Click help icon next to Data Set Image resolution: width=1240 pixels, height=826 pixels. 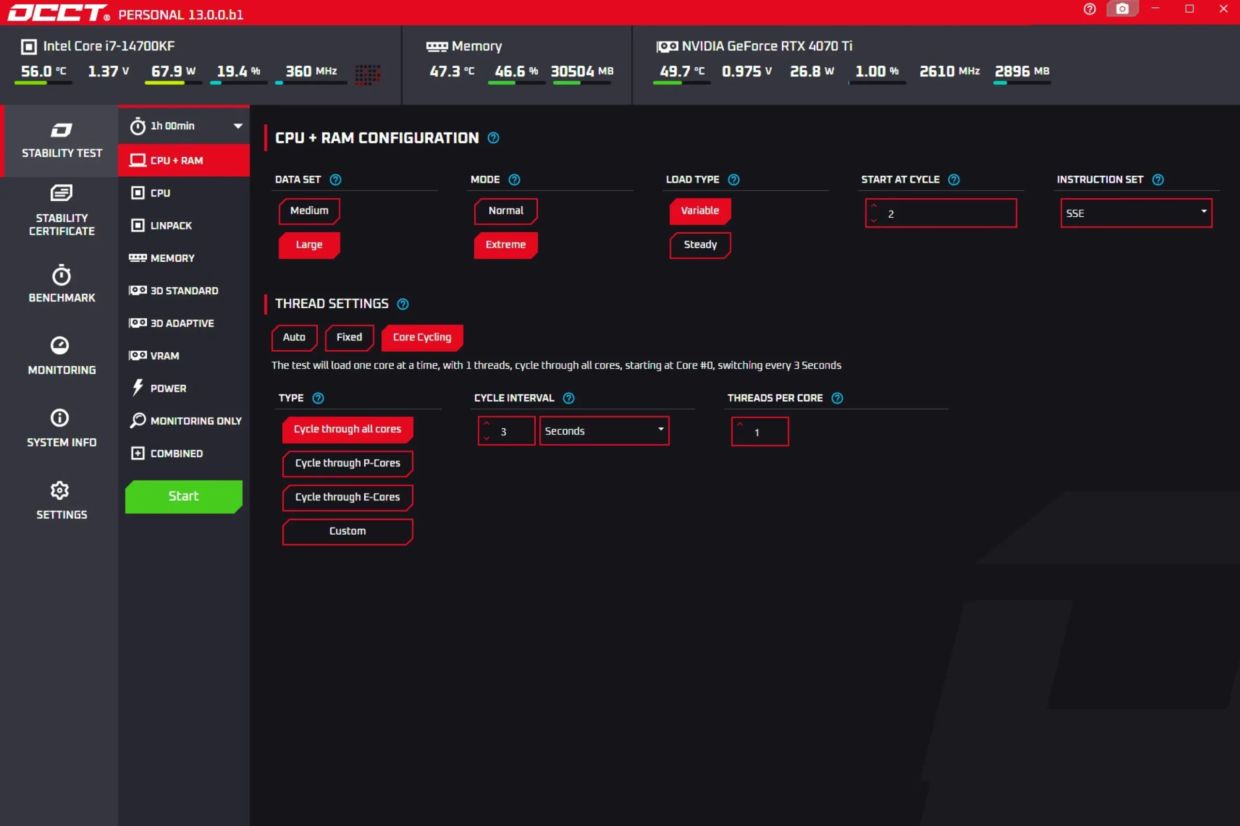pos(335,180)
